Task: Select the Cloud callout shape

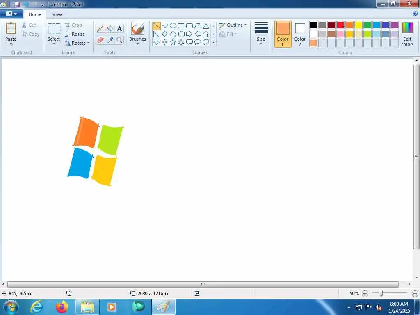Action: (206, 42)
